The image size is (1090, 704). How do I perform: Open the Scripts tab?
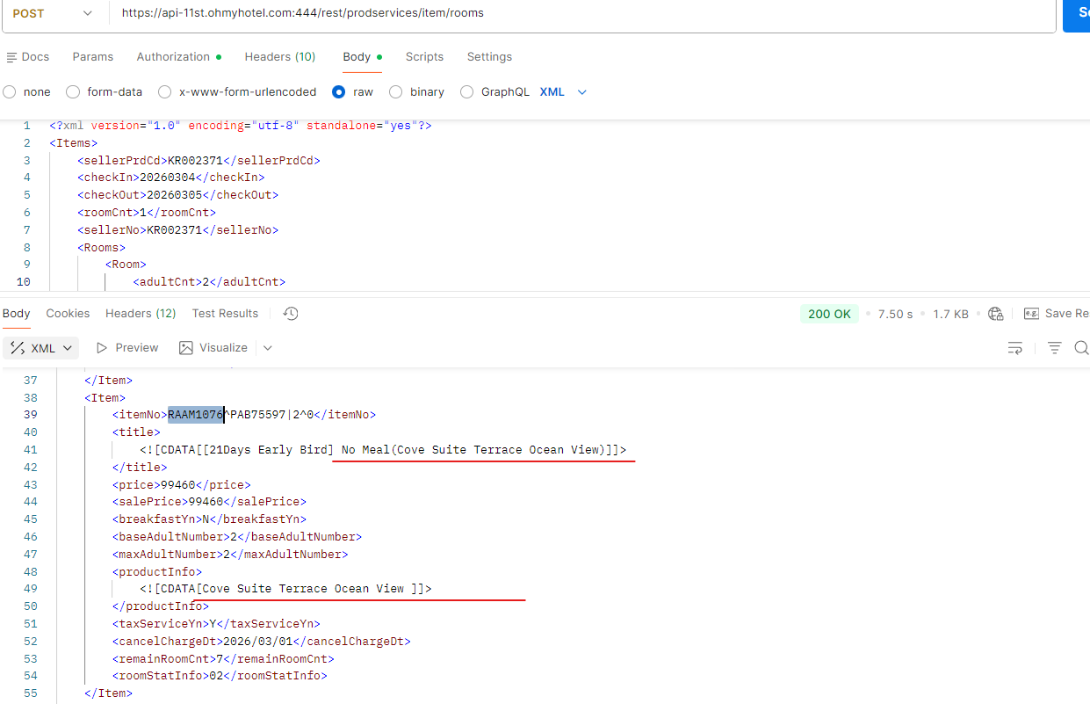pyautogui.click(x=424, y=56)
